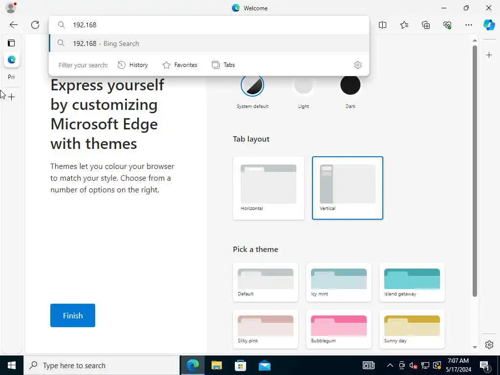
Task: Click the Refresh page icon
Action: 35,25
